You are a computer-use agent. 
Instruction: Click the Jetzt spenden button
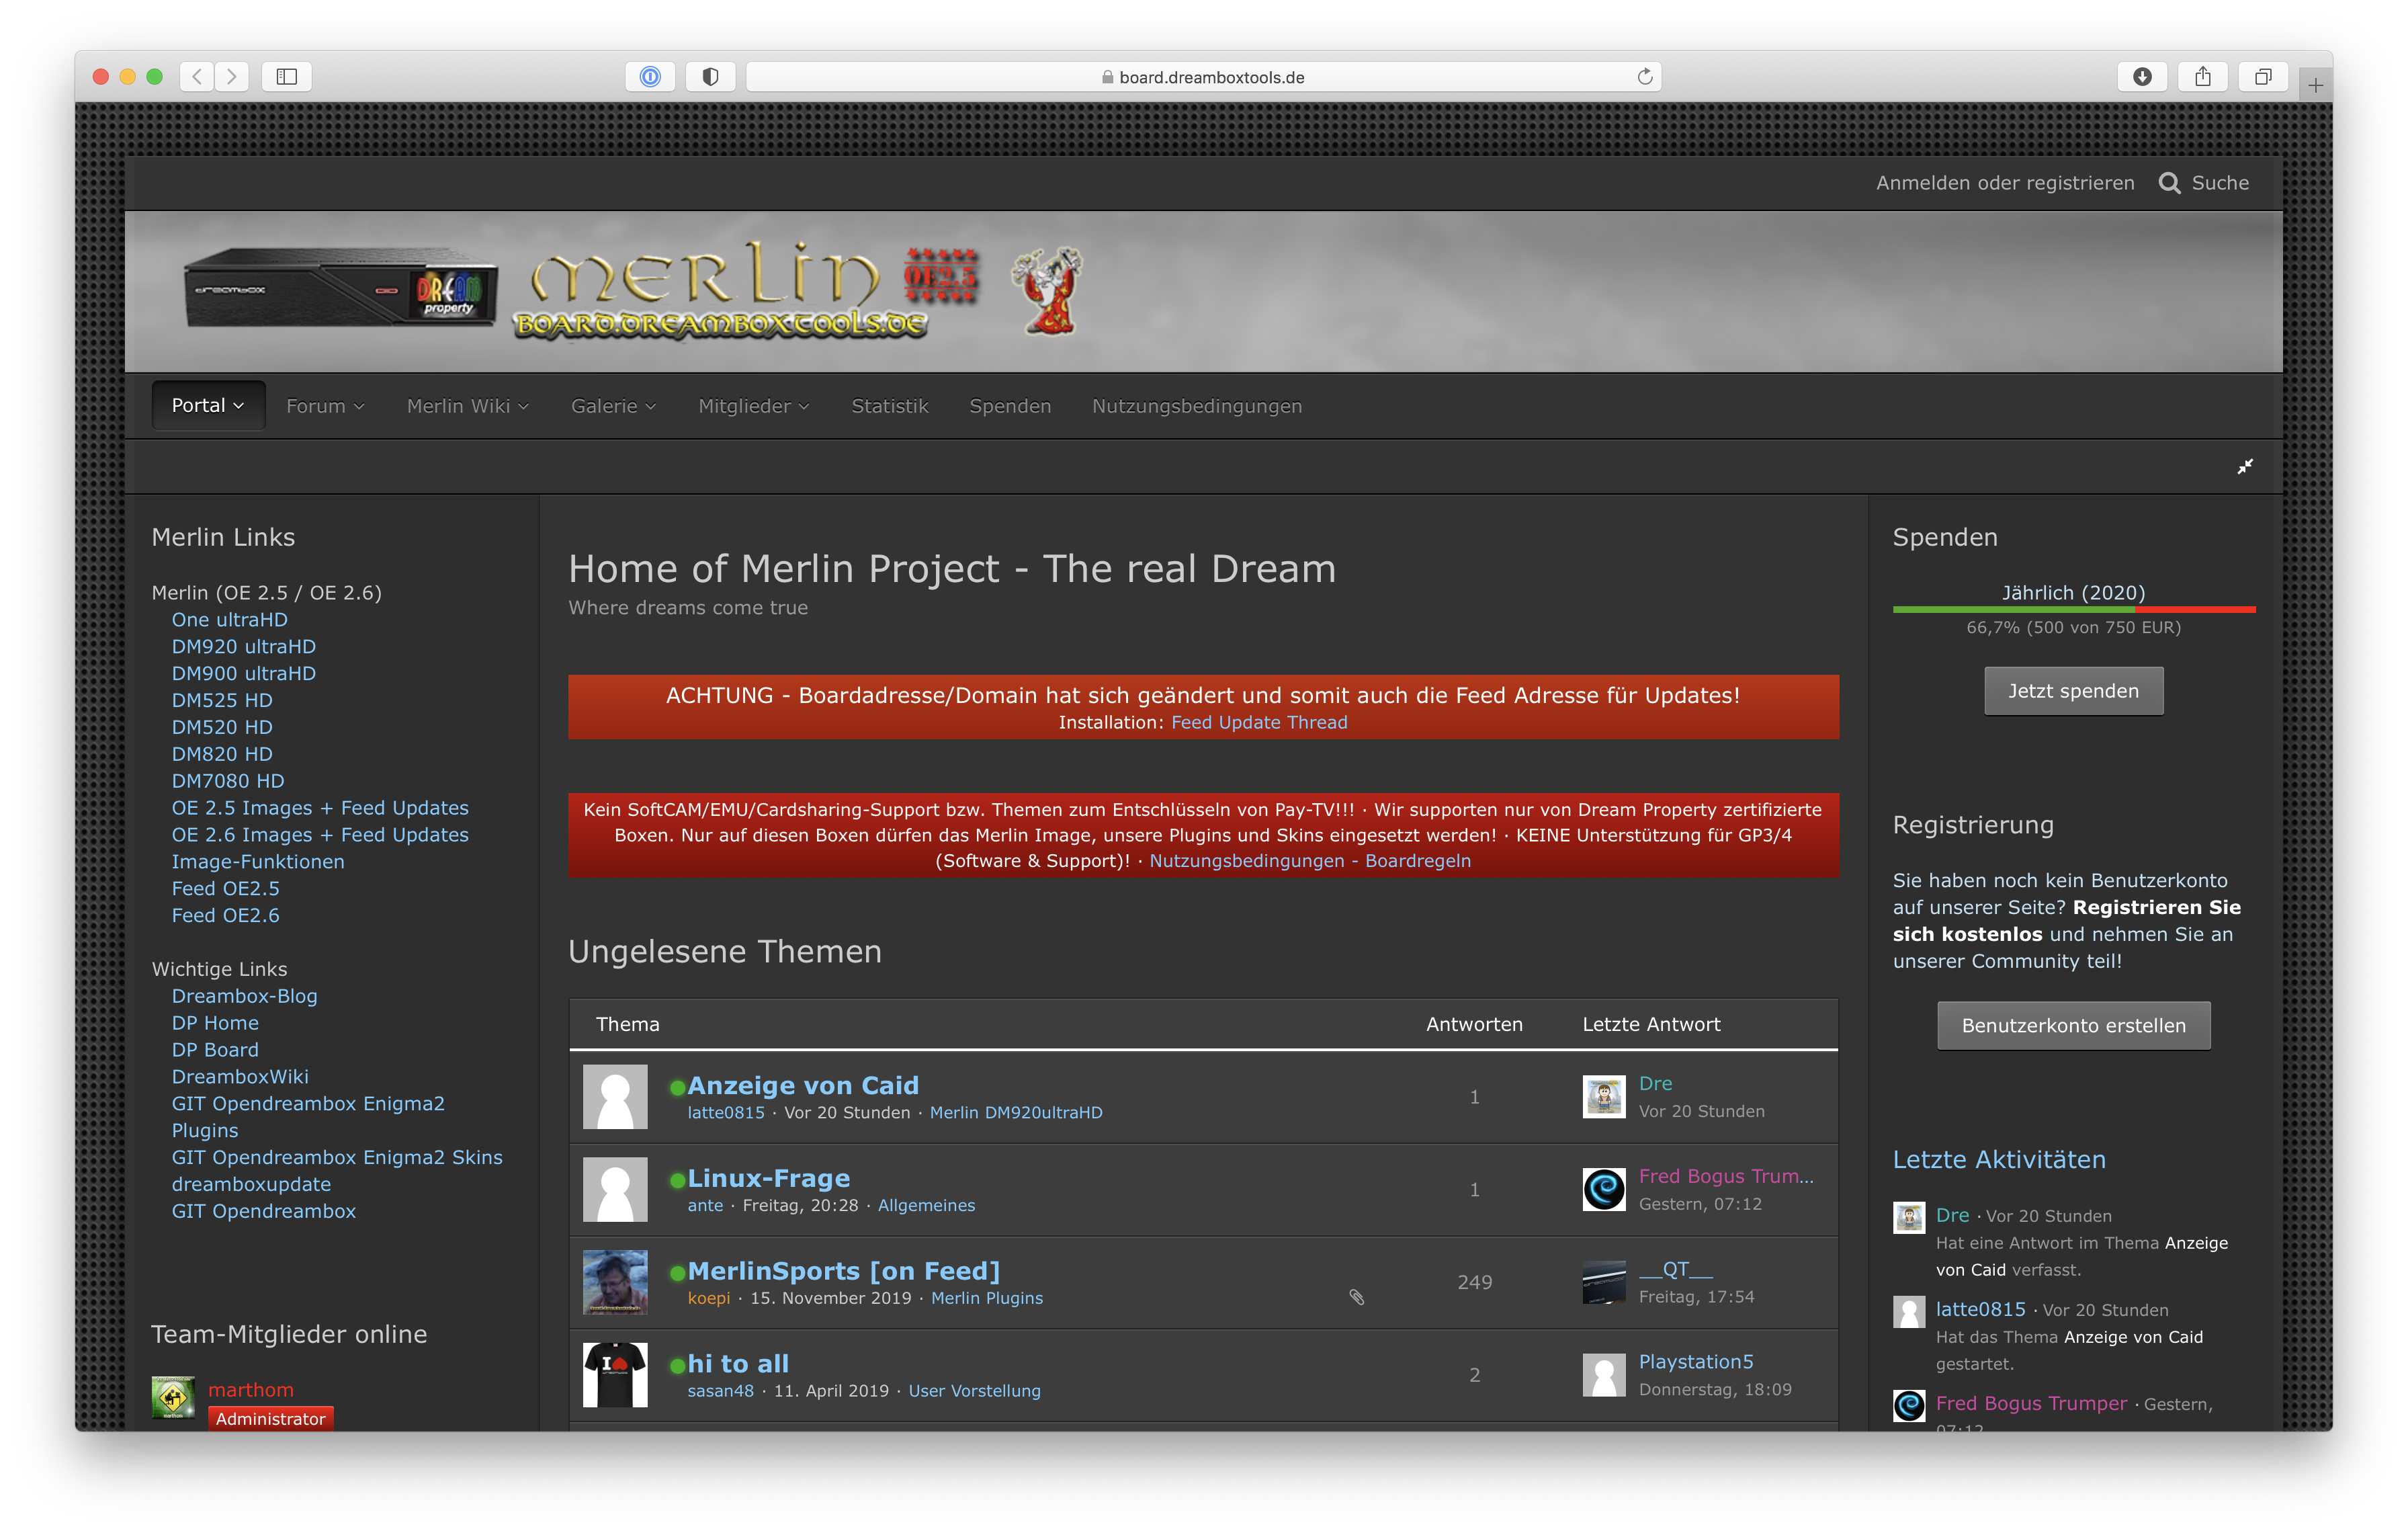2073,691
